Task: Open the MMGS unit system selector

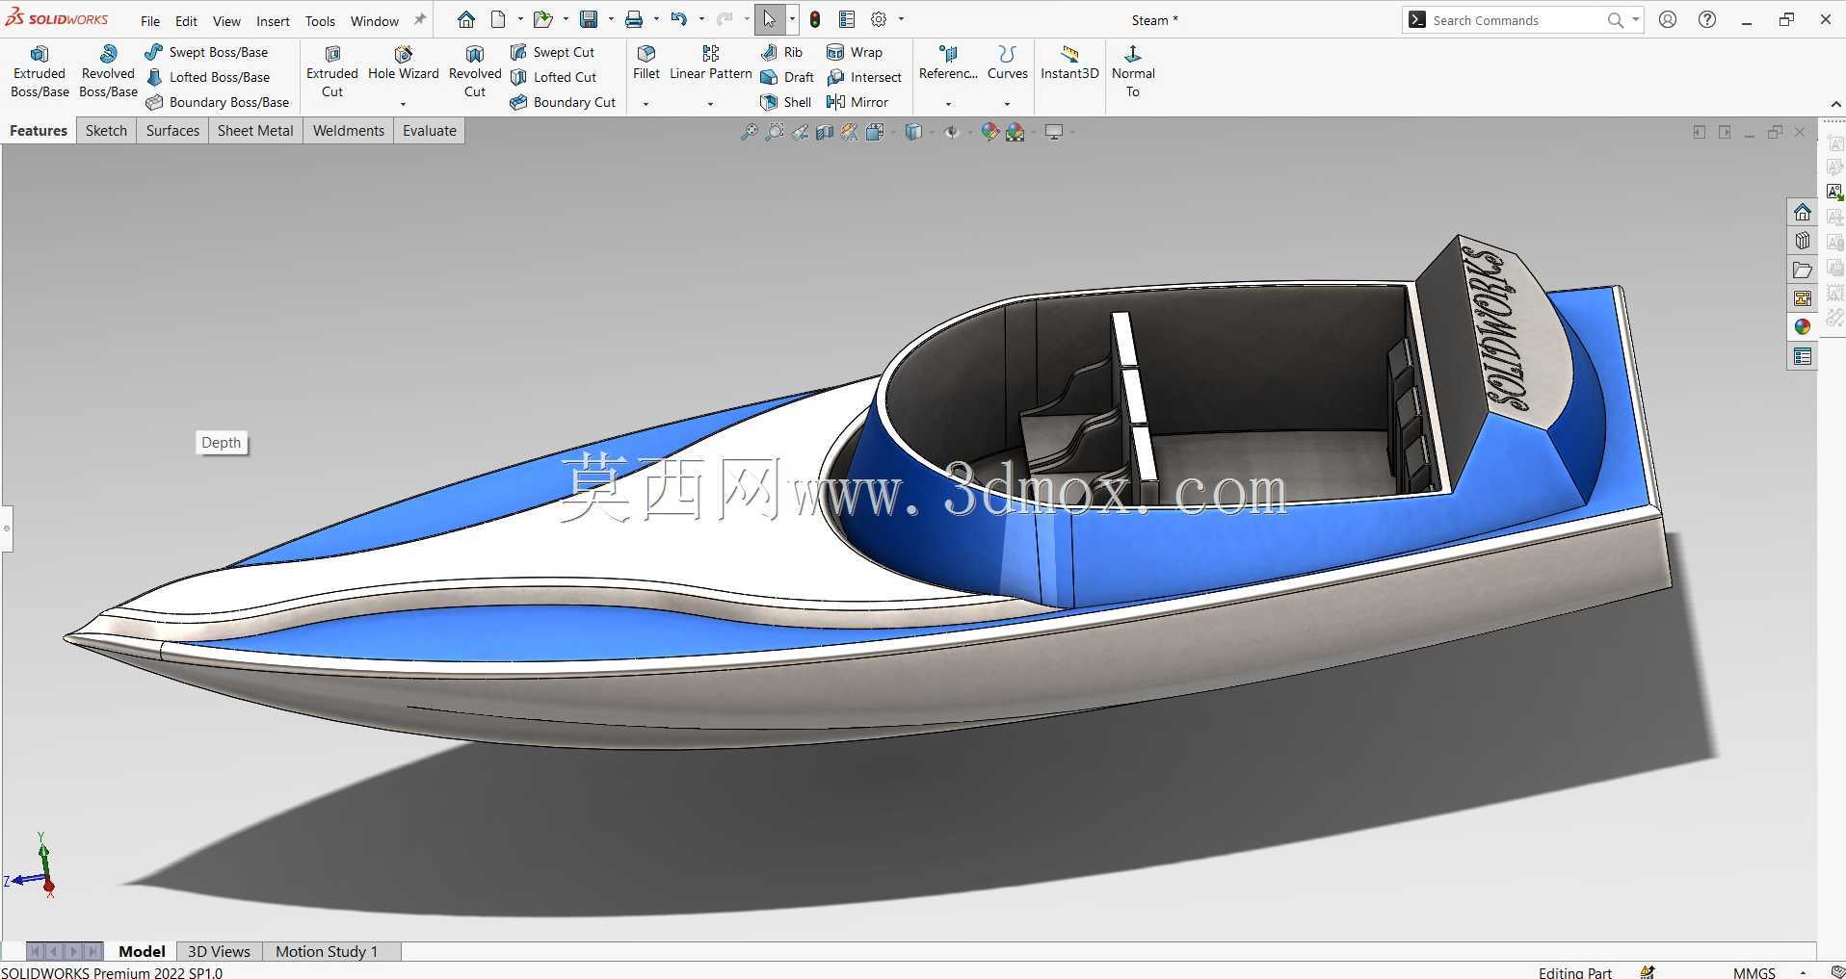Action: coord(1754,972)
